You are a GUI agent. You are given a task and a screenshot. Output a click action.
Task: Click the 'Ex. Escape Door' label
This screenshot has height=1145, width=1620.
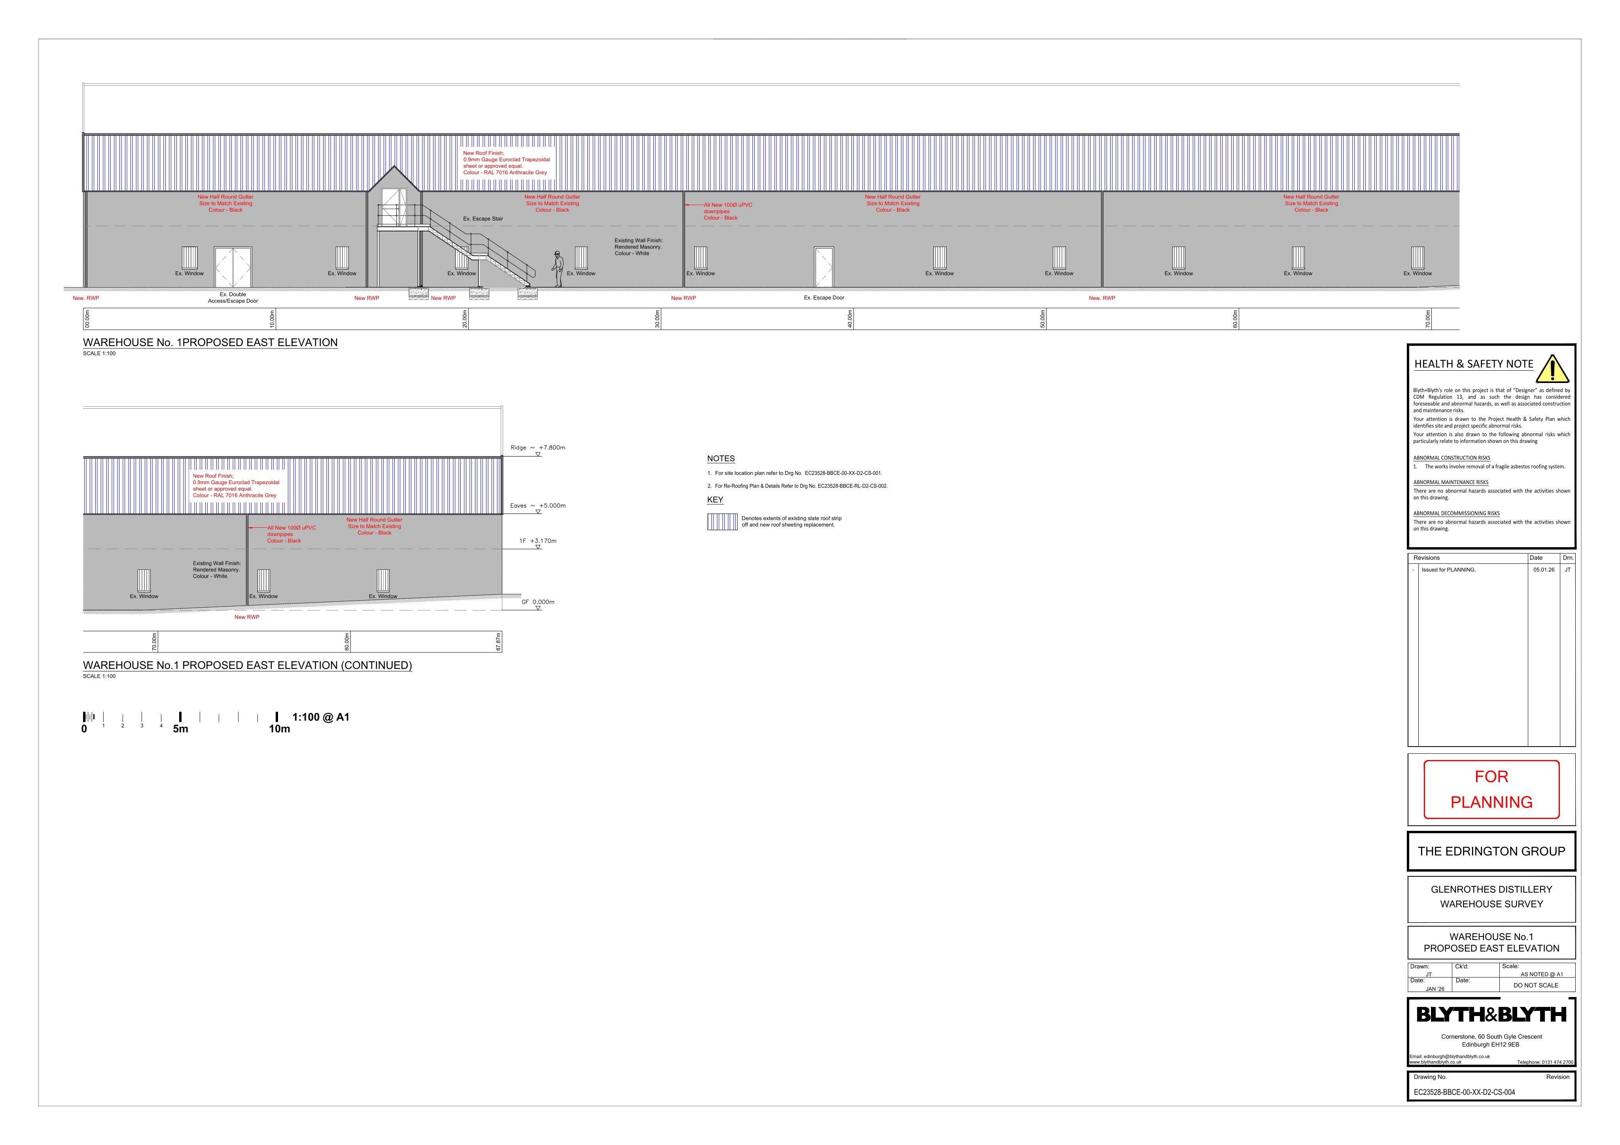coord(824,298)
